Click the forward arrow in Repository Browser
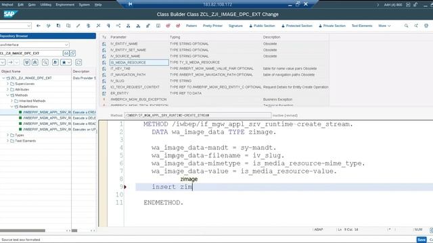The height and width of the screenshot is (243, 433). [10, 62]
